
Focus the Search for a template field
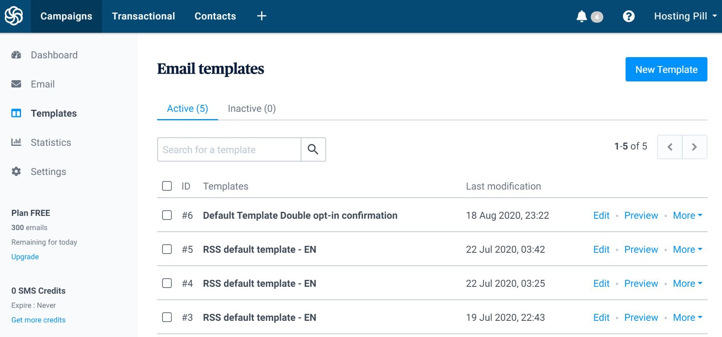pyautogui.click(x=229, y=149)
